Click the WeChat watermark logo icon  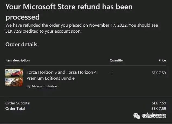pyautogui.click(x=136, y=116)
